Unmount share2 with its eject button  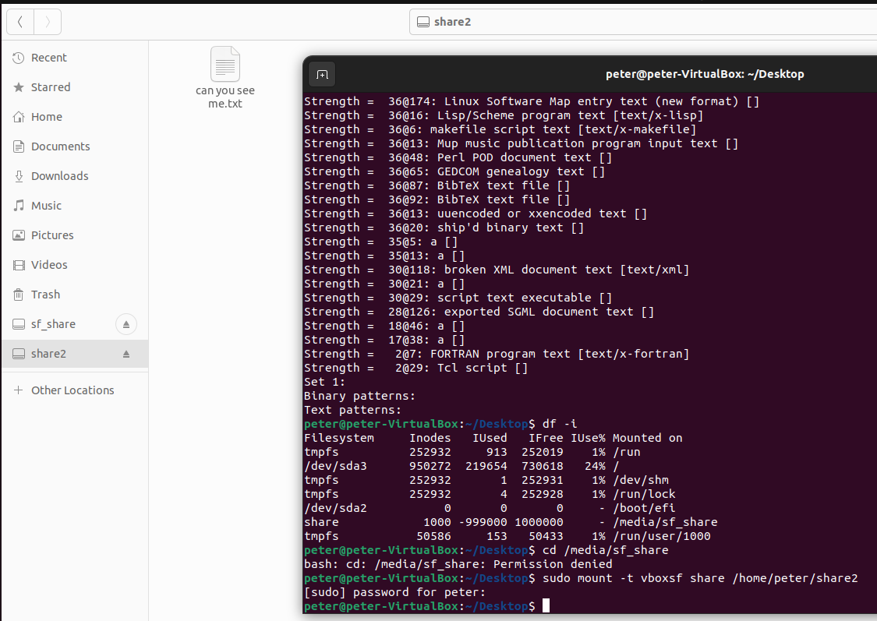tap(126, 354)
